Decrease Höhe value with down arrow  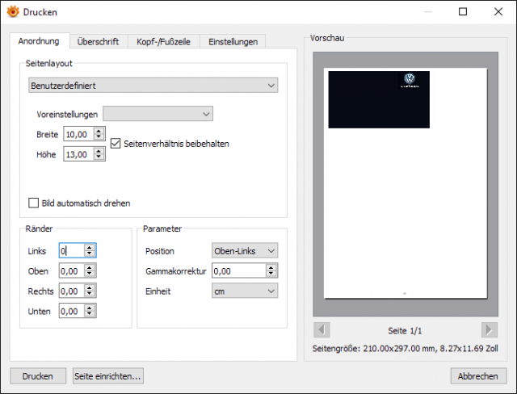(99, 157)
